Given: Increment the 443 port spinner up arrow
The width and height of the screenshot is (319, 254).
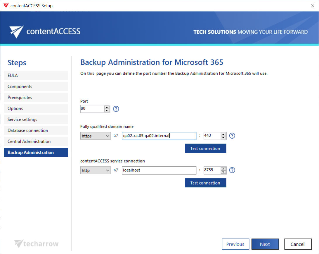Looking at the screenshot, I should [x=224, y=134].
